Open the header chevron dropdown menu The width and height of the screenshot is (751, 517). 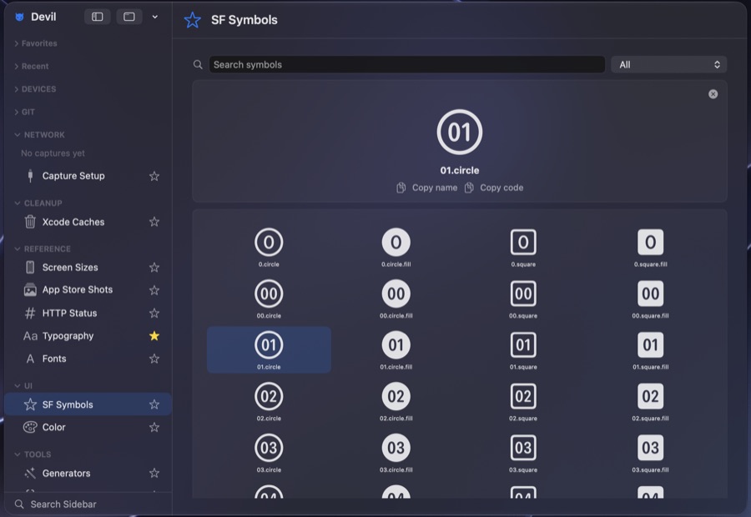154,17
